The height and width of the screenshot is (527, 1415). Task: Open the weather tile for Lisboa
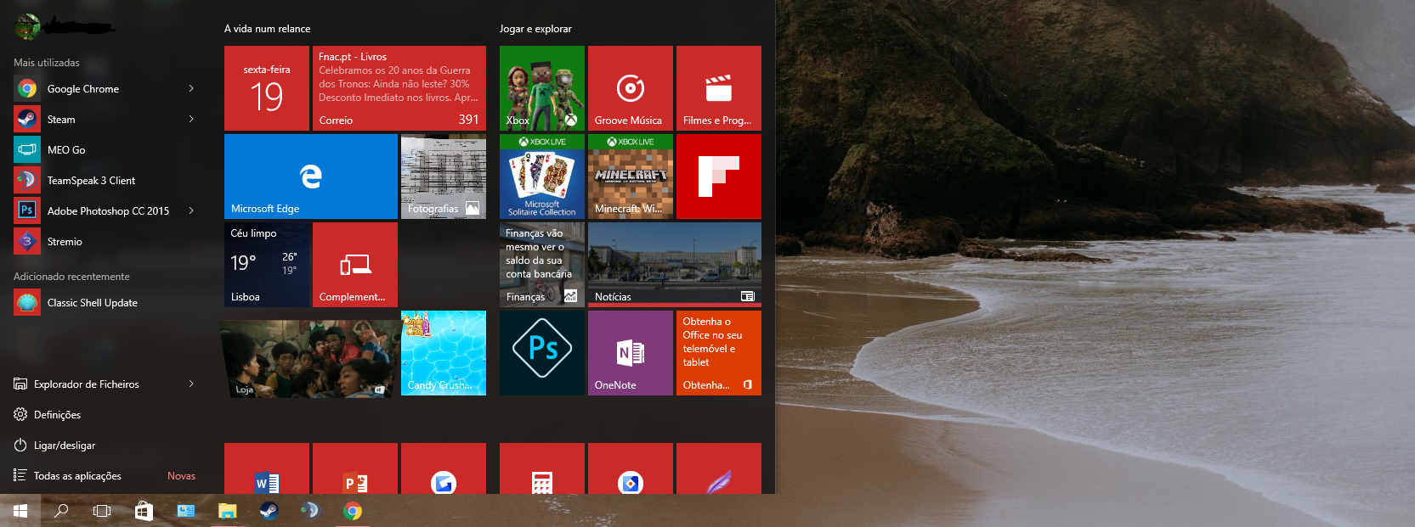(x=267, y=265)
